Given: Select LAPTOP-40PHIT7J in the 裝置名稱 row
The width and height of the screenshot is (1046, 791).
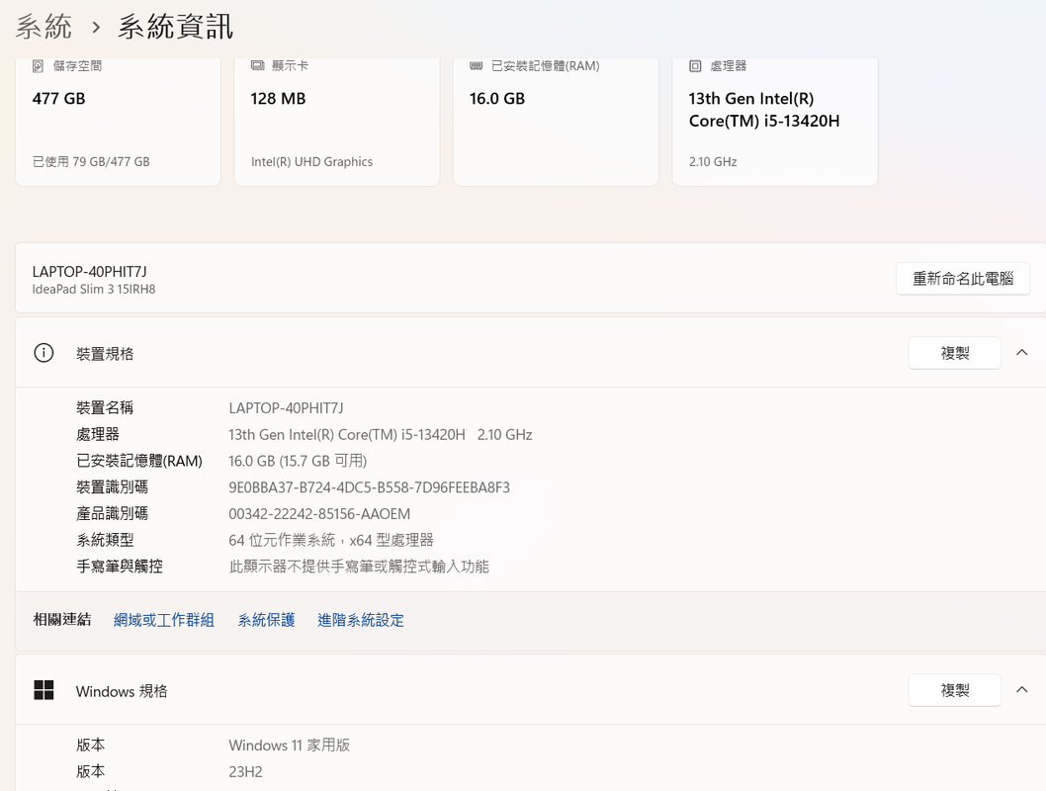Looking at the screenshot, I should point(286,407).
